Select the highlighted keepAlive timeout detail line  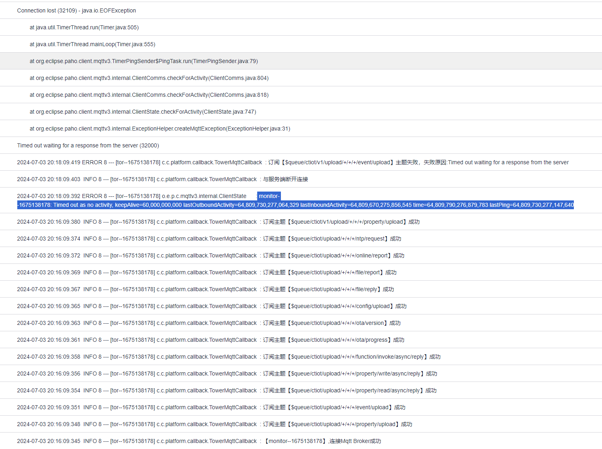295,205
